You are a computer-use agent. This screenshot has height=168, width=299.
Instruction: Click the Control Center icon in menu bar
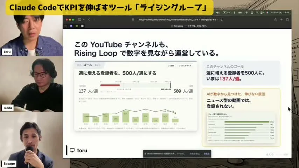(x=262, y=13)
